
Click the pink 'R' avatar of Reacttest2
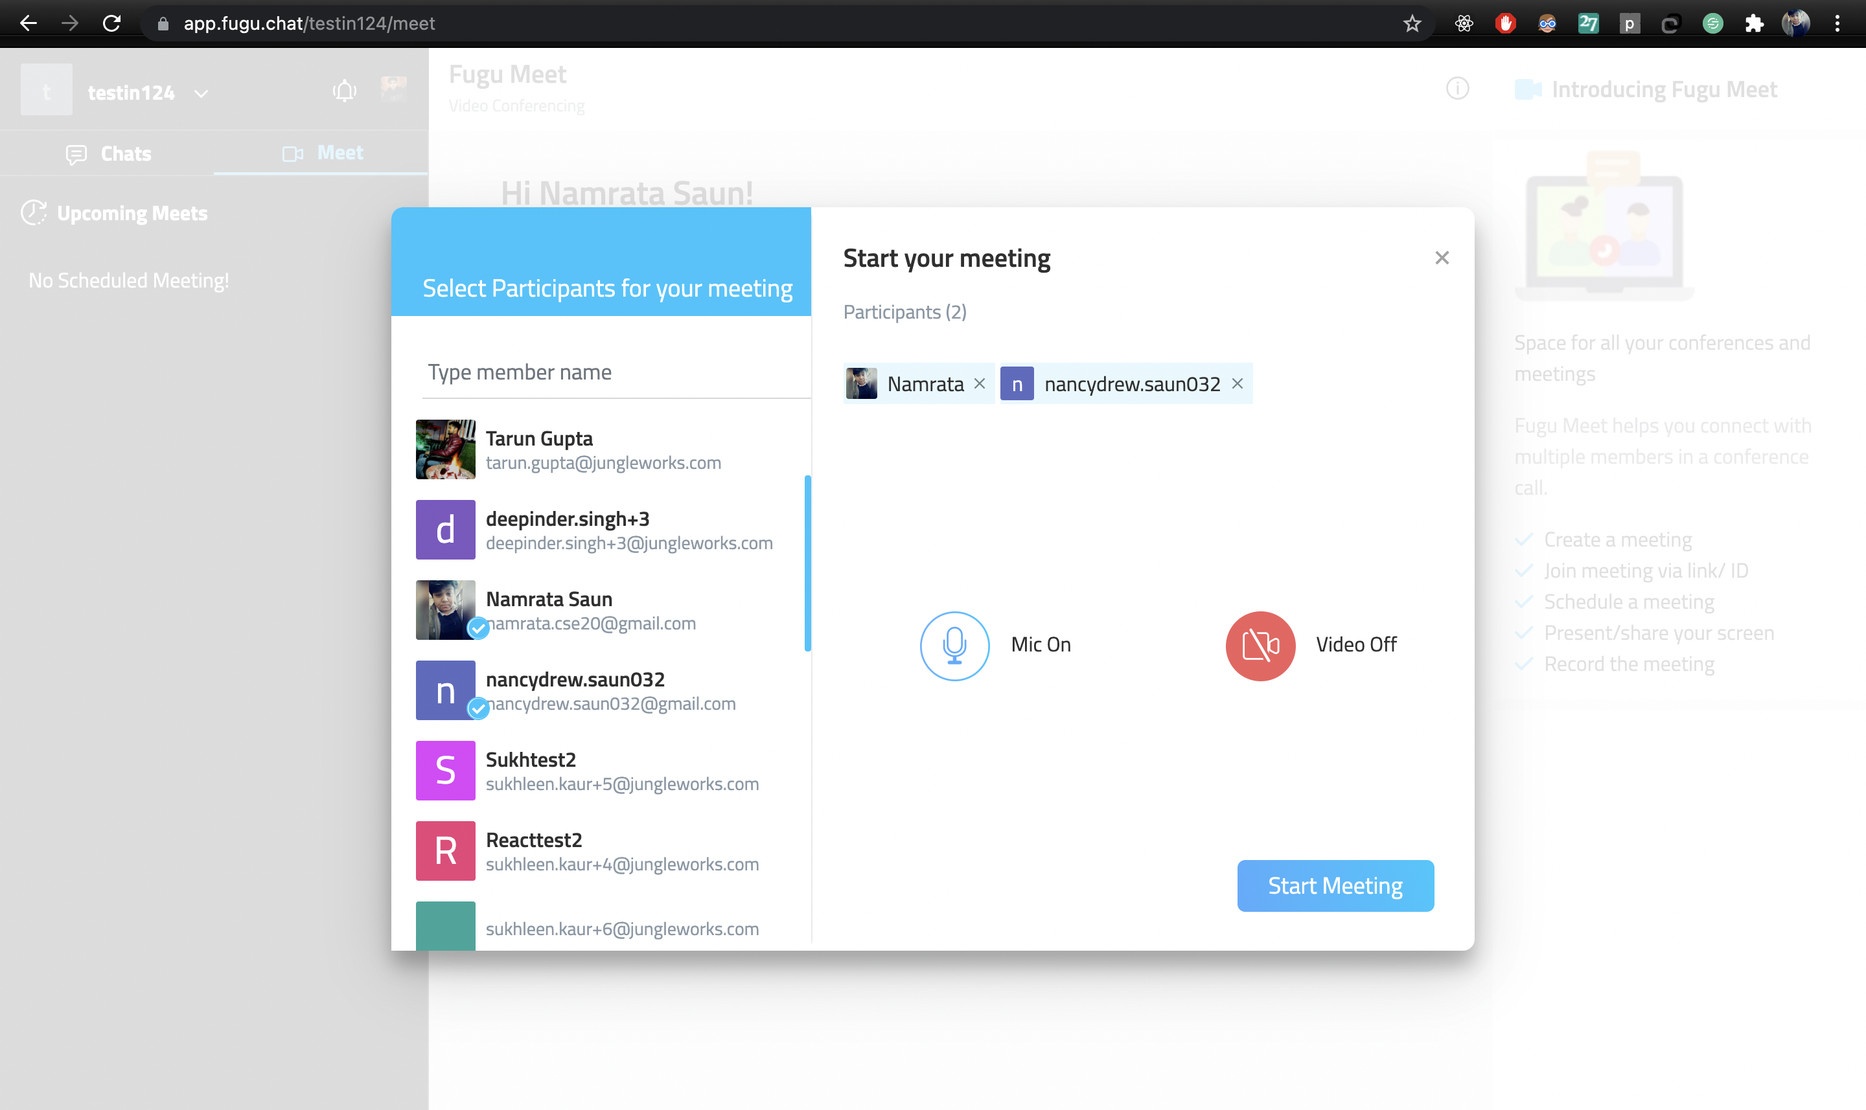coord(445,851)
